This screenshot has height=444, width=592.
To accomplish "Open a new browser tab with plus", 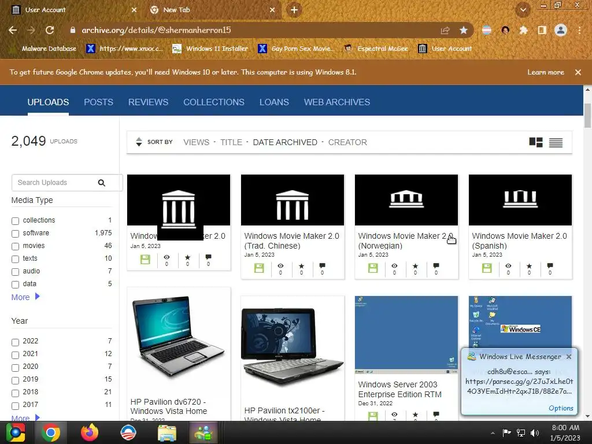I will coord(294,10).
